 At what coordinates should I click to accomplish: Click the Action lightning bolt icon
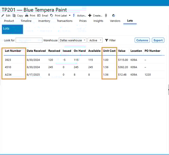point(74,16)
